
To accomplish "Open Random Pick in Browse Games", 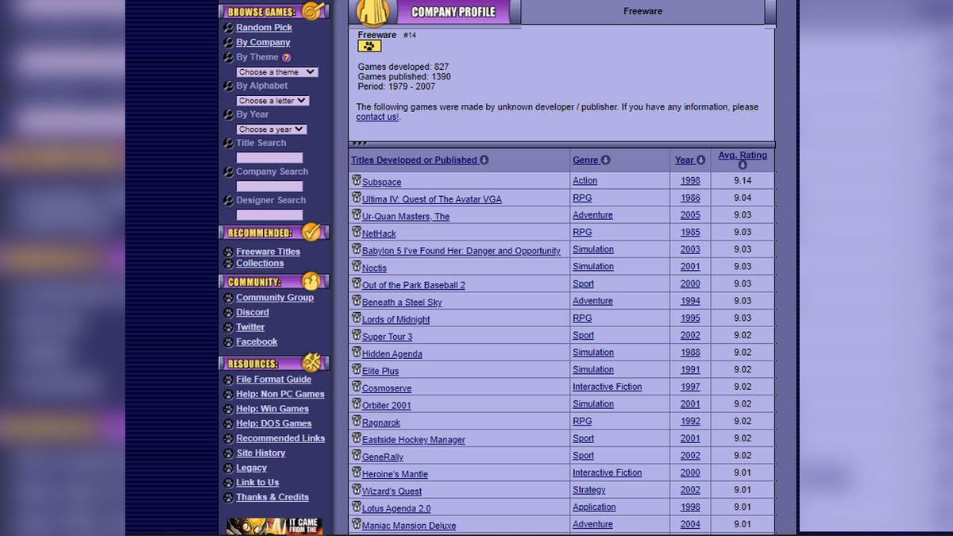I will coord(264,28).
